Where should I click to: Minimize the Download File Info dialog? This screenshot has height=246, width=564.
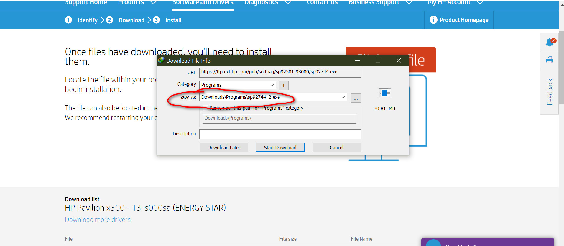point(357,61)
